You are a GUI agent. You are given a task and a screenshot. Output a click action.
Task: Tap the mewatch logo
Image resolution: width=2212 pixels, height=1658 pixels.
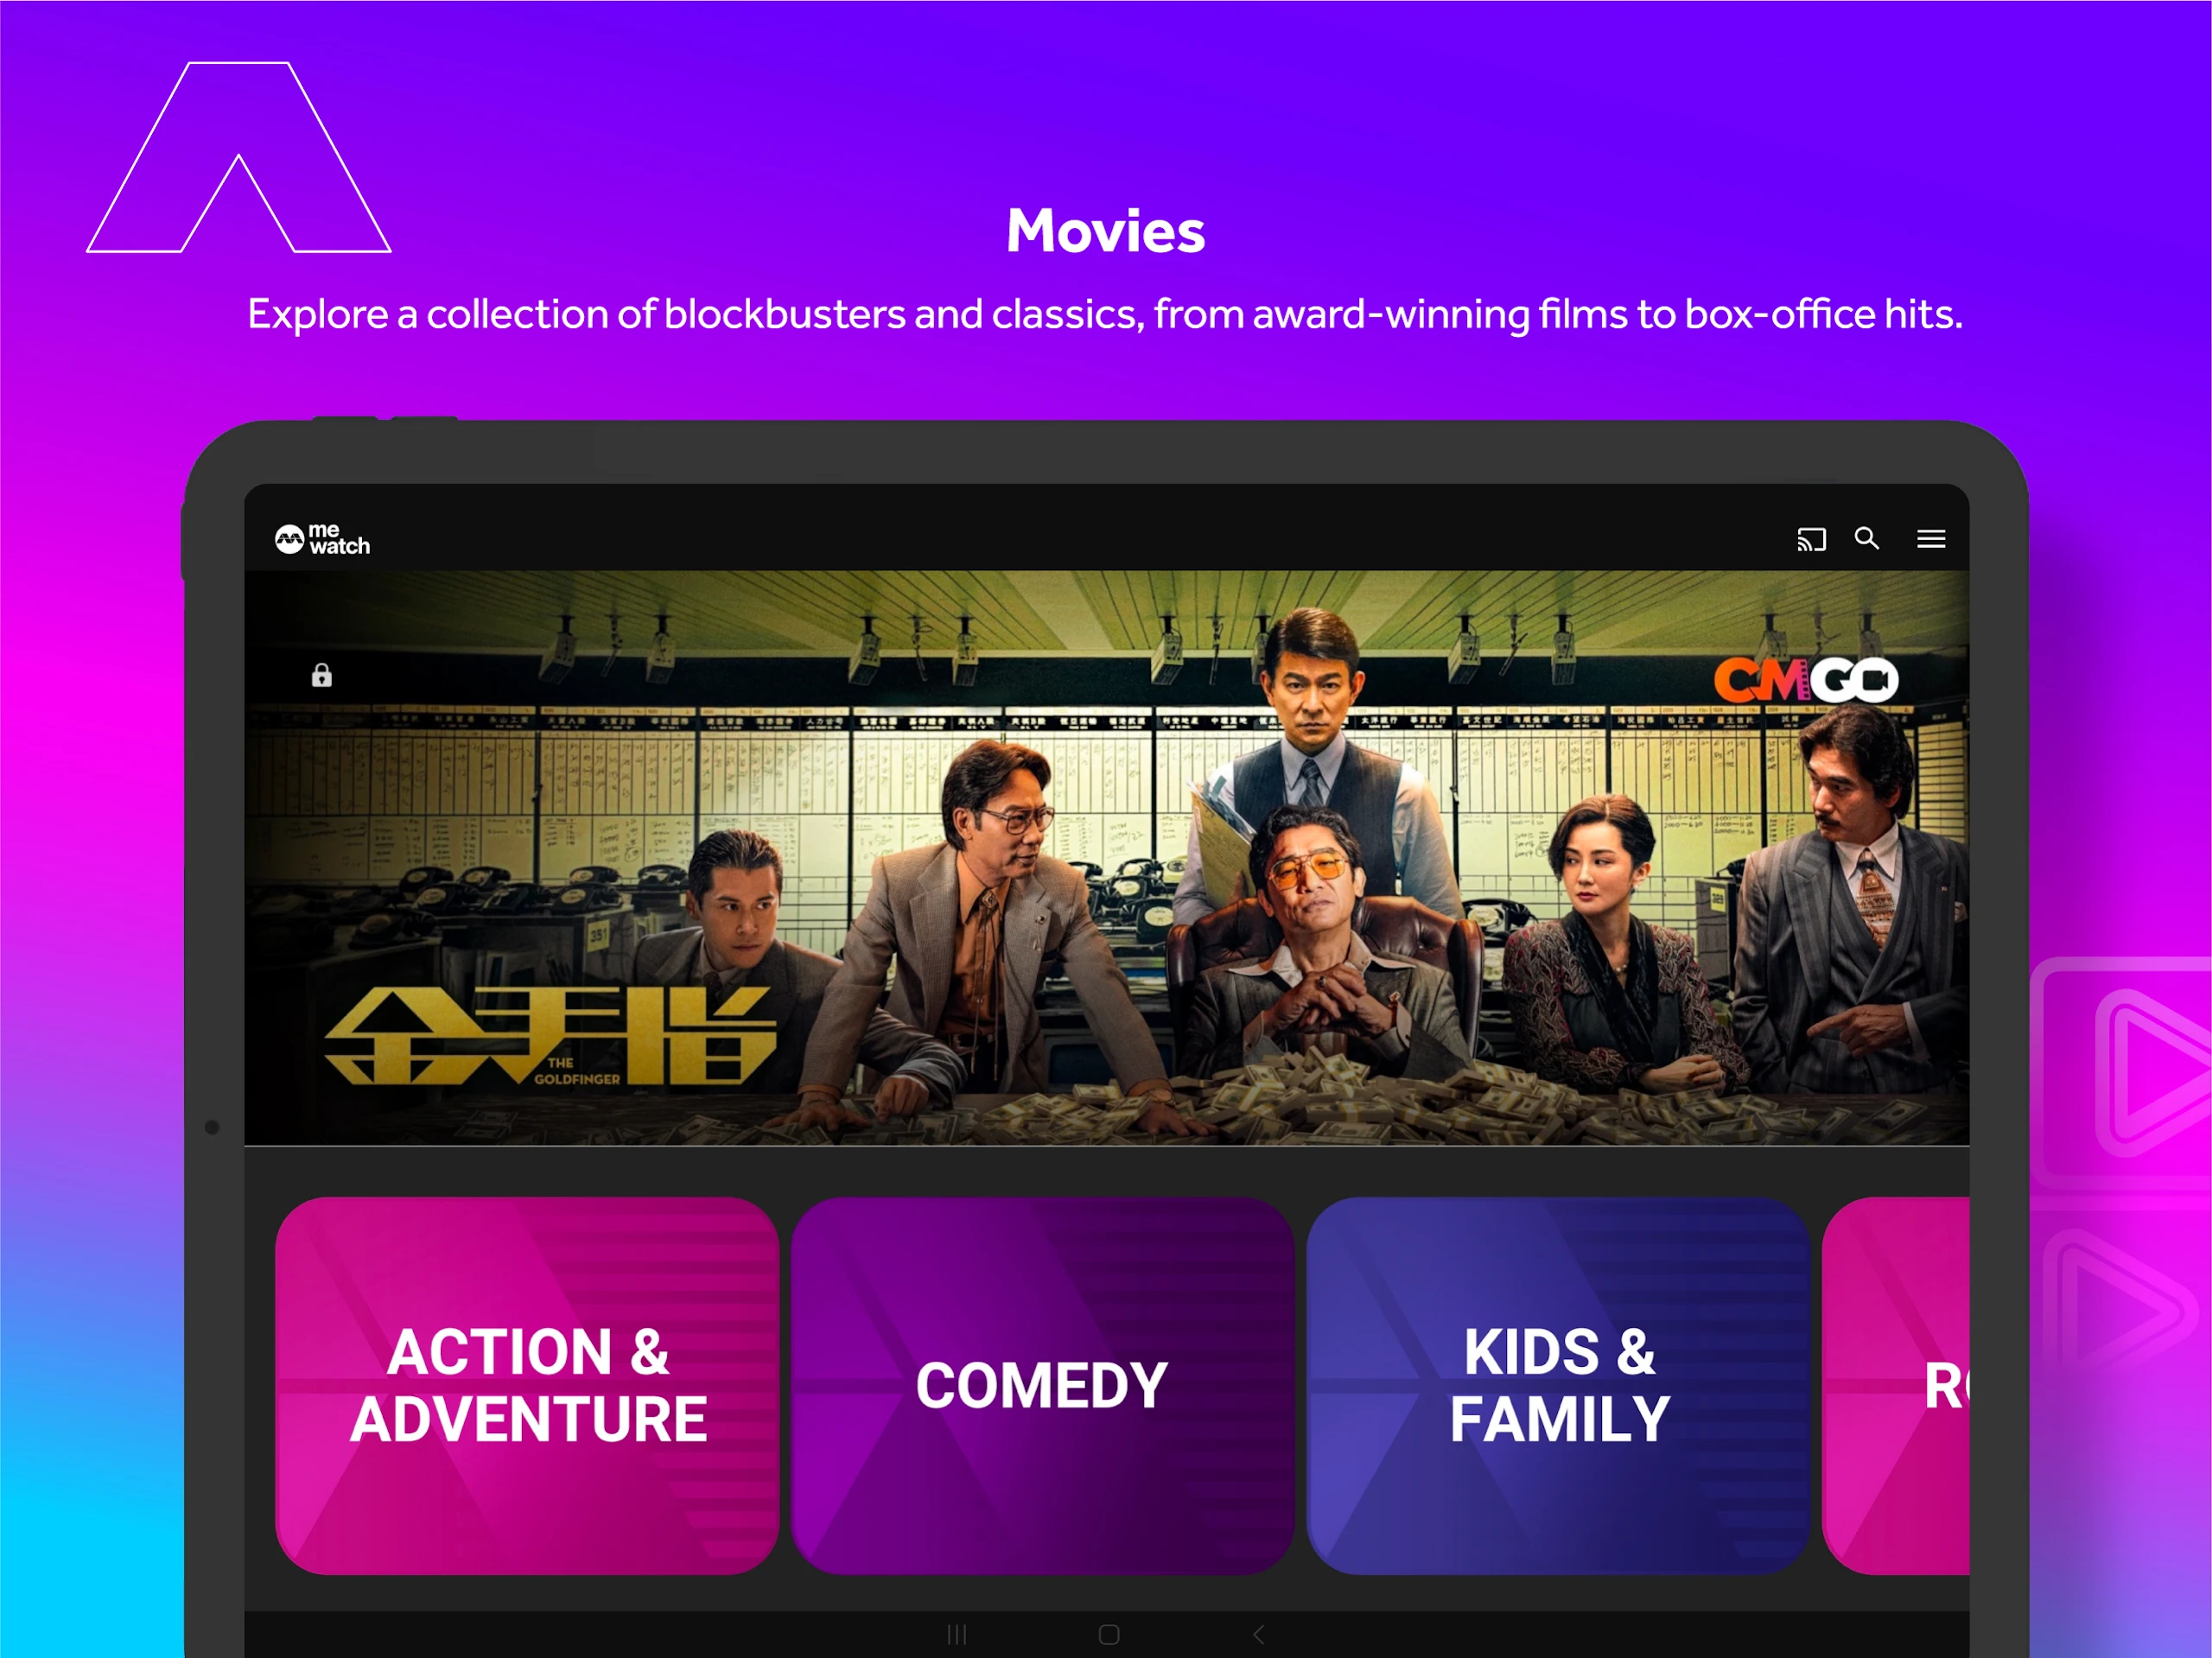click(x=322, y=539)
